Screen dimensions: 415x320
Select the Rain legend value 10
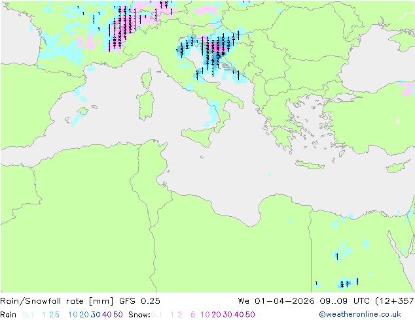(x=73, y=315)
